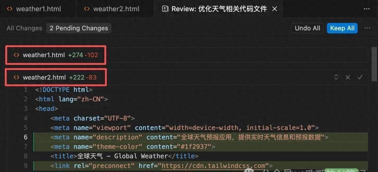The height and width of the screenshot is (172, 378).
Task: Accept weather2.html changes with checkmark icon
Action: [360, 77]
